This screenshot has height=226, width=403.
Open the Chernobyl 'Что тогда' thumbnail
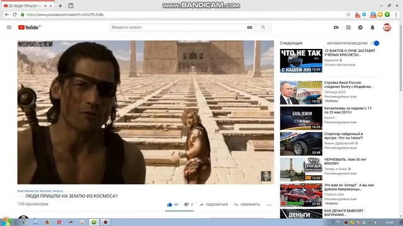[x=301, y=169]
